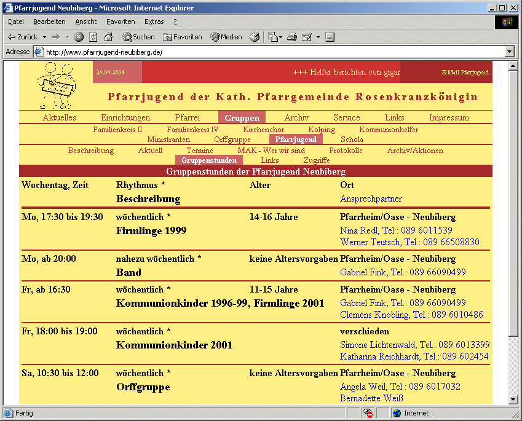Open the Links tab in main navigation
Image resolution: width=522 pixels, height=421 pixels.
pyautogui.click(x=395, y=117)
